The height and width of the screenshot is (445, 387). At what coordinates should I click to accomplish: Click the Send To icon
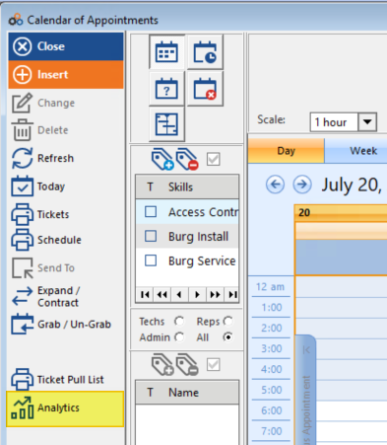[x=22, y=268]
